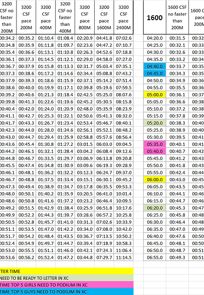
Task: Select cell 09:37.0 in 2400M column
Action: coord(123,173)
